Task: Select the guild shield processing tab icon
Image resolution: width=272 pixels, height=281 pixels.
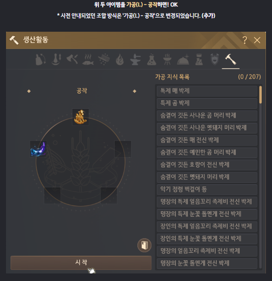Action: 215,59
